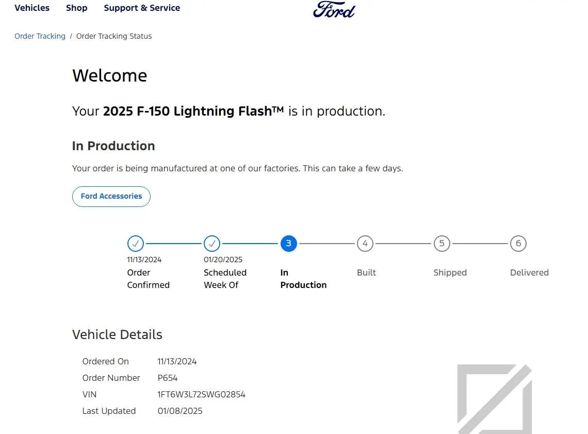Select step 6 Delivered circle
The height and width of the screenshot is (434, 588).
coord(518,244)
